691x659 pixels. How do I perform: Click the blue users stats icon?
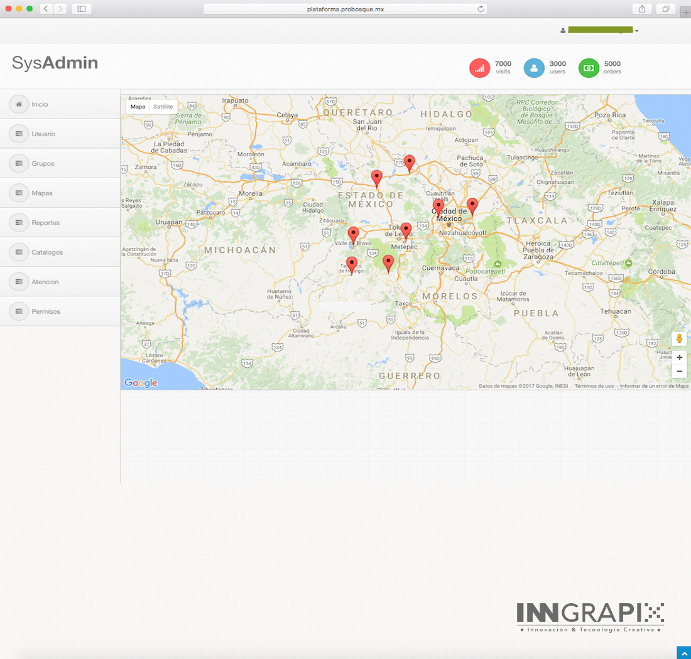pyautogui.click(x=534, y=68)
